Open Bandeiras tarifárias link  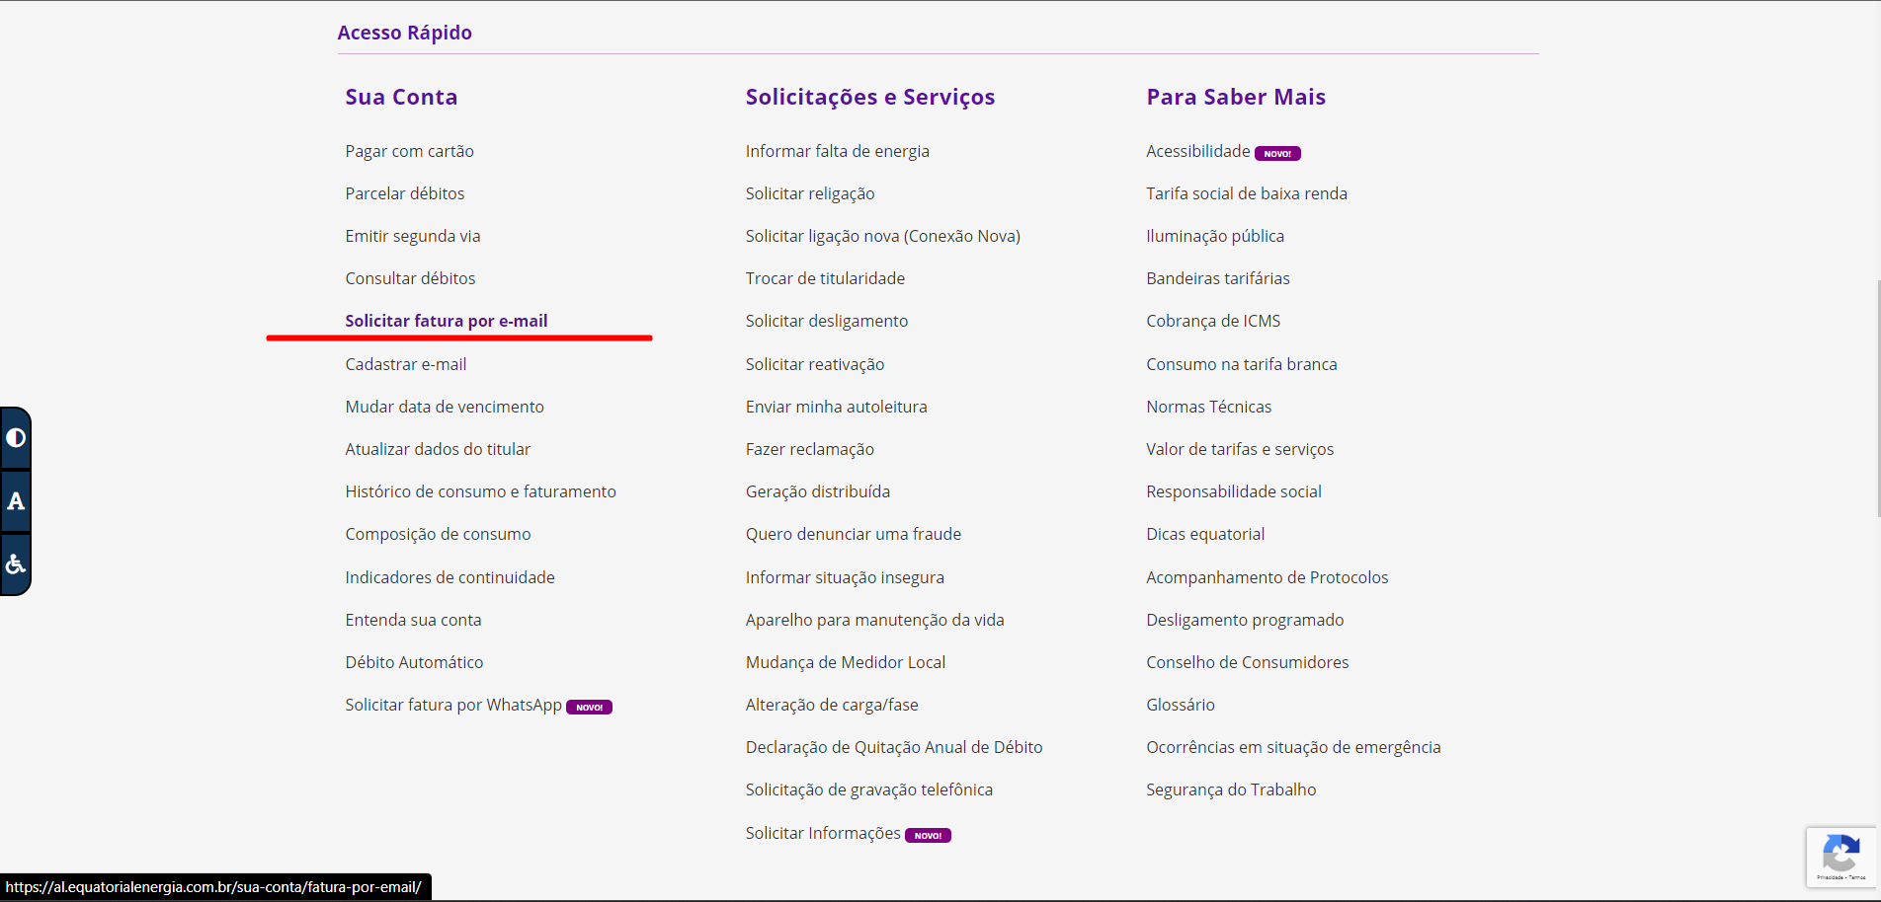1217,278
